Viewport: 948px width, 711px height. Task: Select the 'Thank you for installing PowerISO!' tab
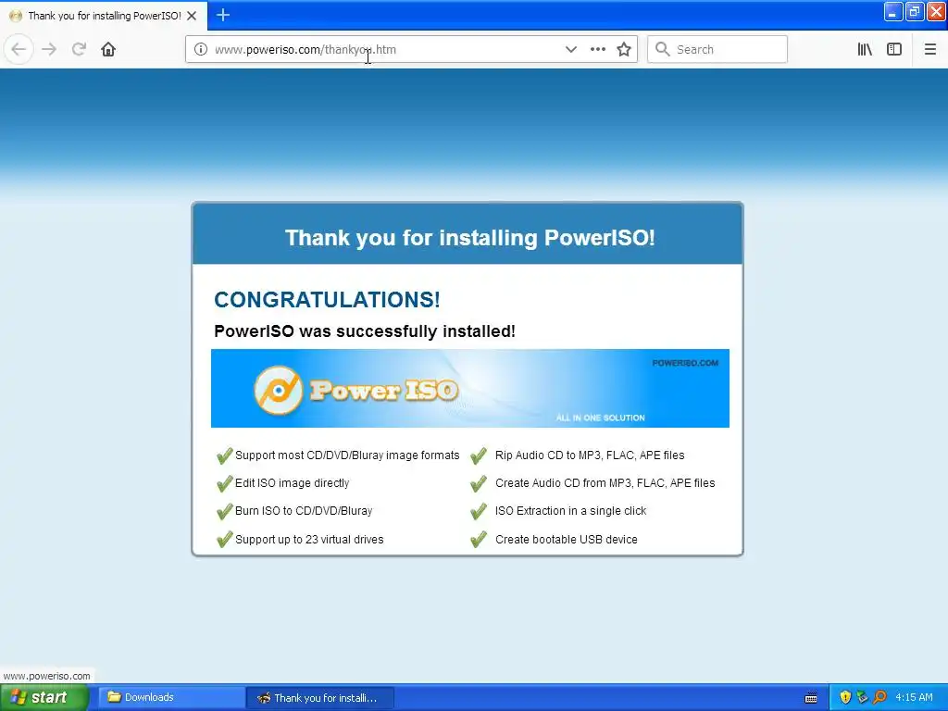[104, 16]
